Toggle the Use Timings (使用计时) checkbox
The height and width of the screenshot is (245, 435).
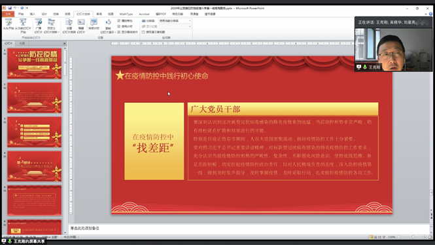(x=119, y=26)
